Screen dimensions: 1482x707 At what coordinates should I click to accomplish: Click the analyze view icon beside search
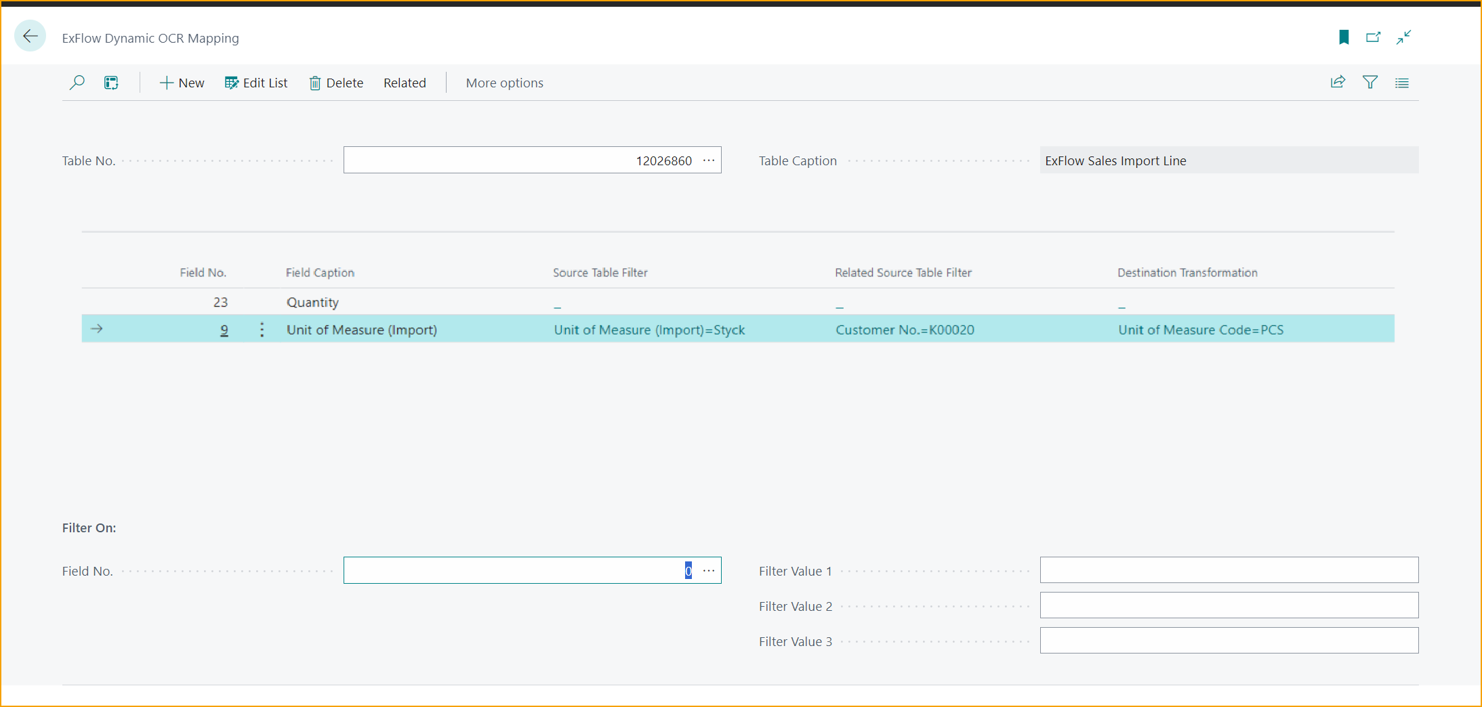pyautogui.click(x=111, y=82)
